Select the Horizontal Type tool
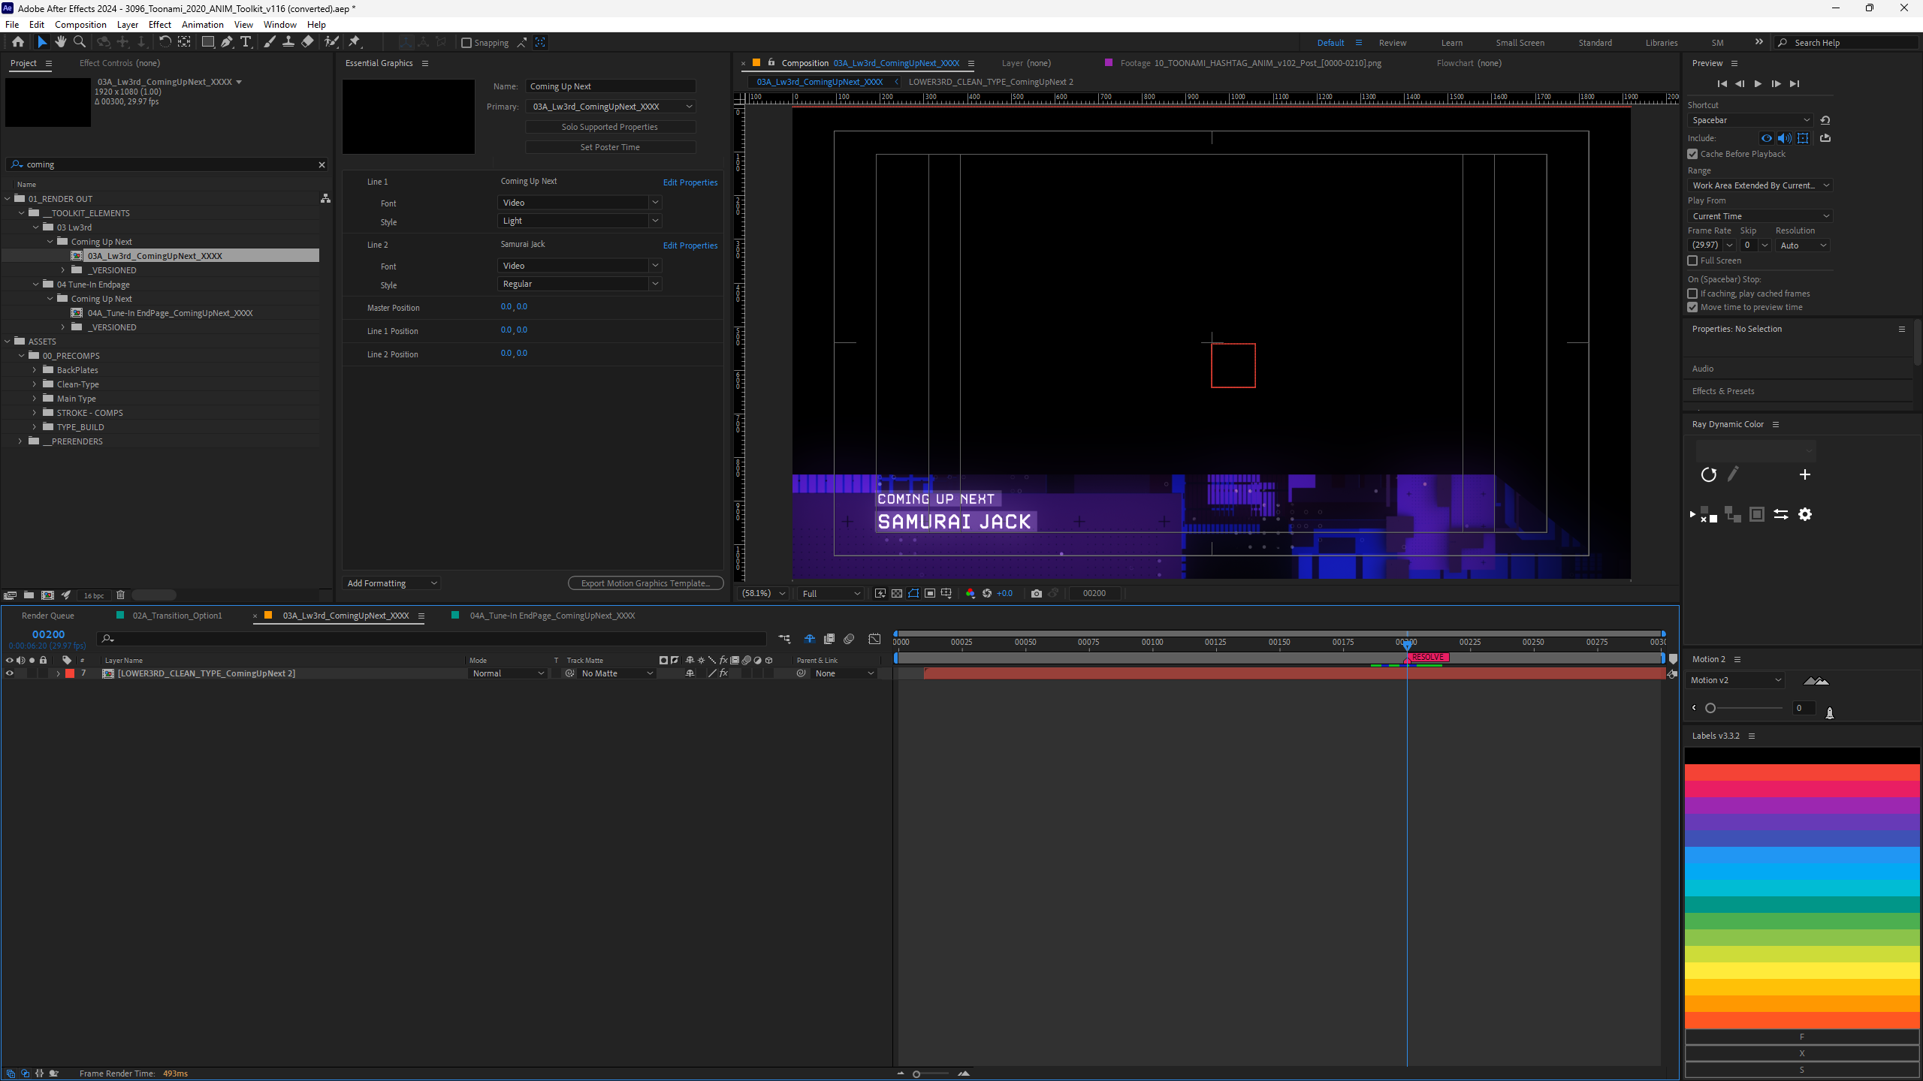 click(246, 42)
